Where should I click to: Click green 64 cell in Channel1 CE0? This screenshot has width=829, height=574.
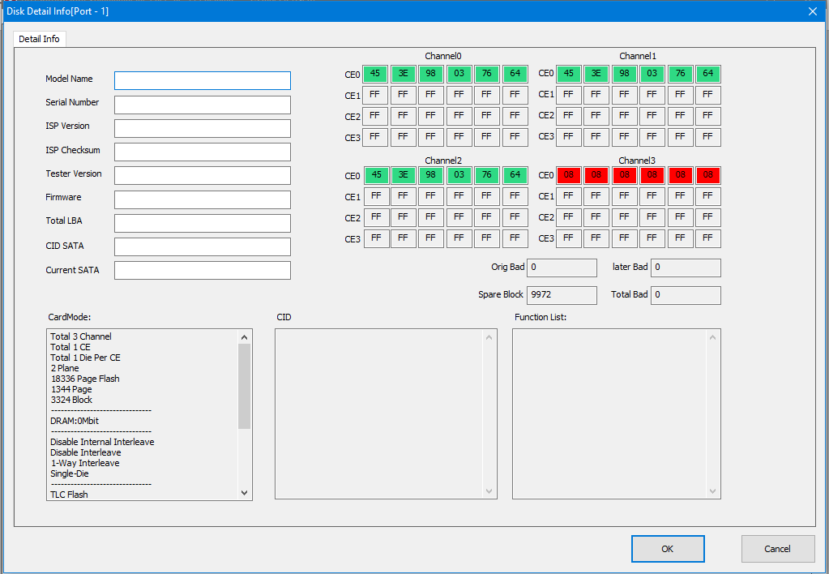pos(708,74)
